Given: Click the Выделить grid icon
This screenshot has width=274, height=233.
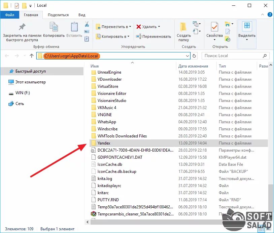Looking at the screenshot, I should (x=247, y=25).
